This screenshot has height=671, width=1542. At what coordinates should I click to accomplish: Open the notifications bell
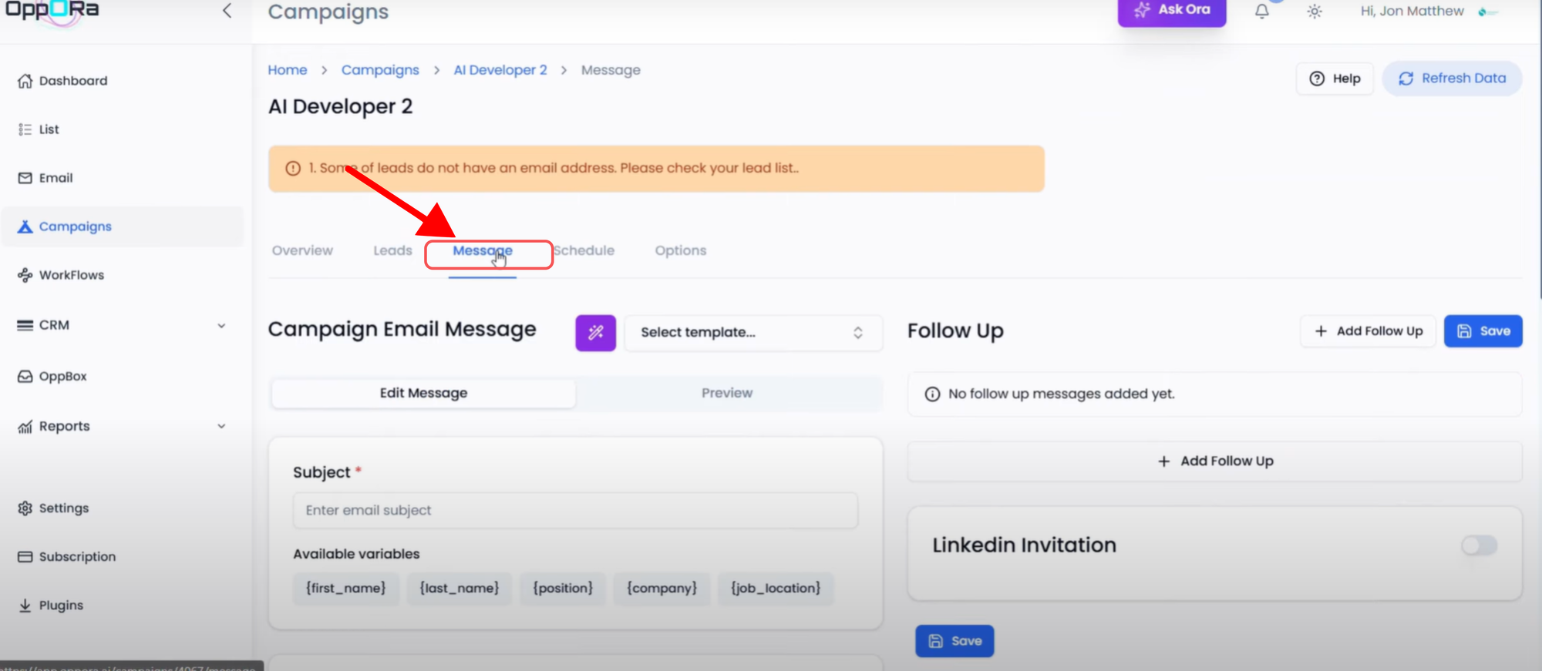click(1261, 12)
